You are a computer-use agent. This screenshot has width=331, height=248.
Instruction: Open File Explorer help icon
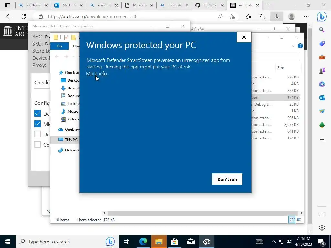[x=300, y=46]
